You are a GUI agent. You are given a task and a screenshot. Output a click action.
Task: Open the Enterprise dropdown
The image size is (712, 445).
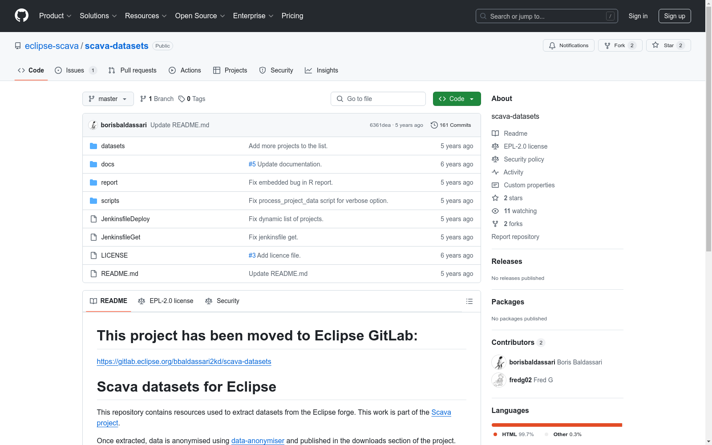(253, 16)
